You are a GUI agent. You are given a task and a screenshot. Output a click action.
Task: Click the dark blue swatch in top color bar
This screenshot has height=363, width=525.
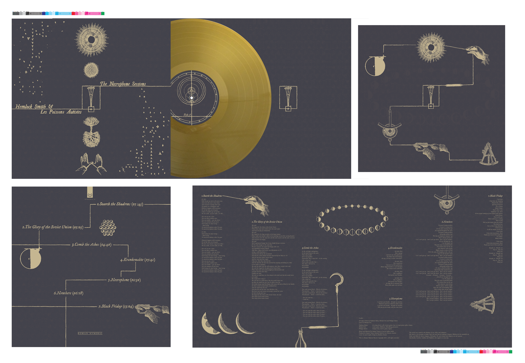point(44,13)
